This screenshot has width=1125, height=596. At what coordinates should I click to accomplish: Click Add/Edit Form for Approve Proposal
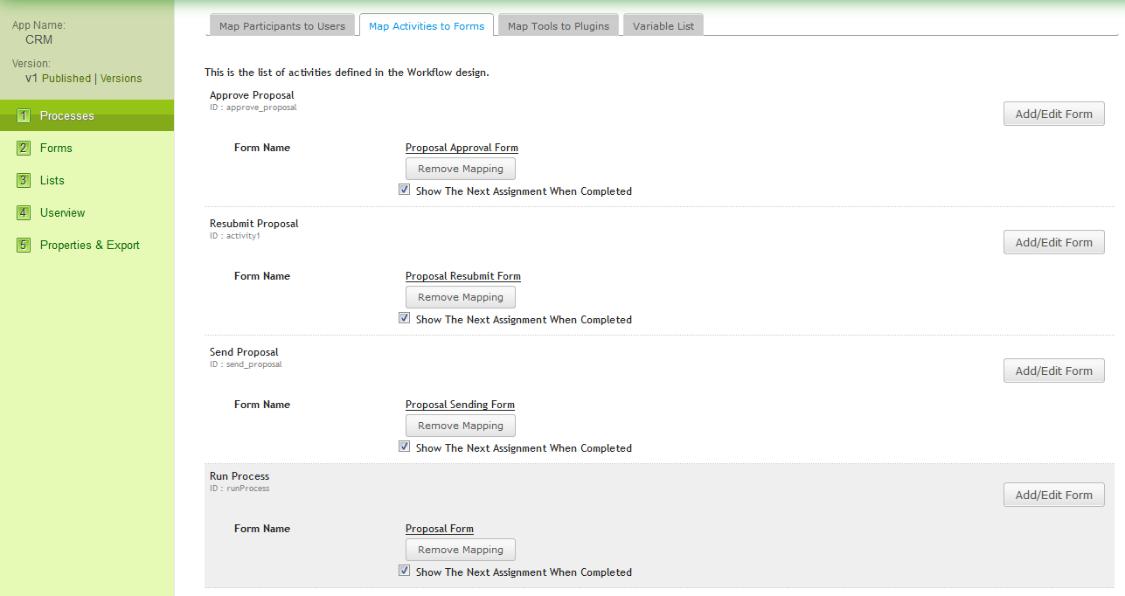click(x=1053, y=114)
